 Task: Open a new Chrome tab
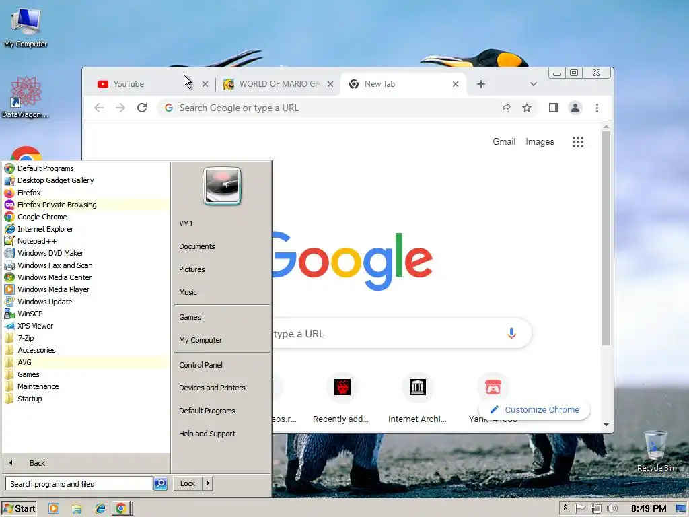pyautogui.click(x=480, y=84)
